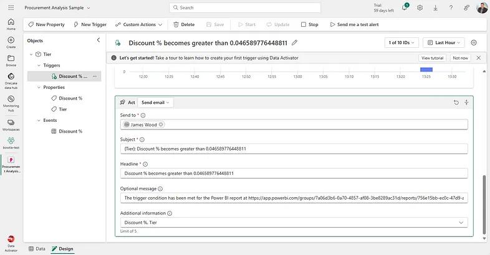Delete the selected trigger
Viewport: 490px width, 255px height.
(x=184, y=24)
